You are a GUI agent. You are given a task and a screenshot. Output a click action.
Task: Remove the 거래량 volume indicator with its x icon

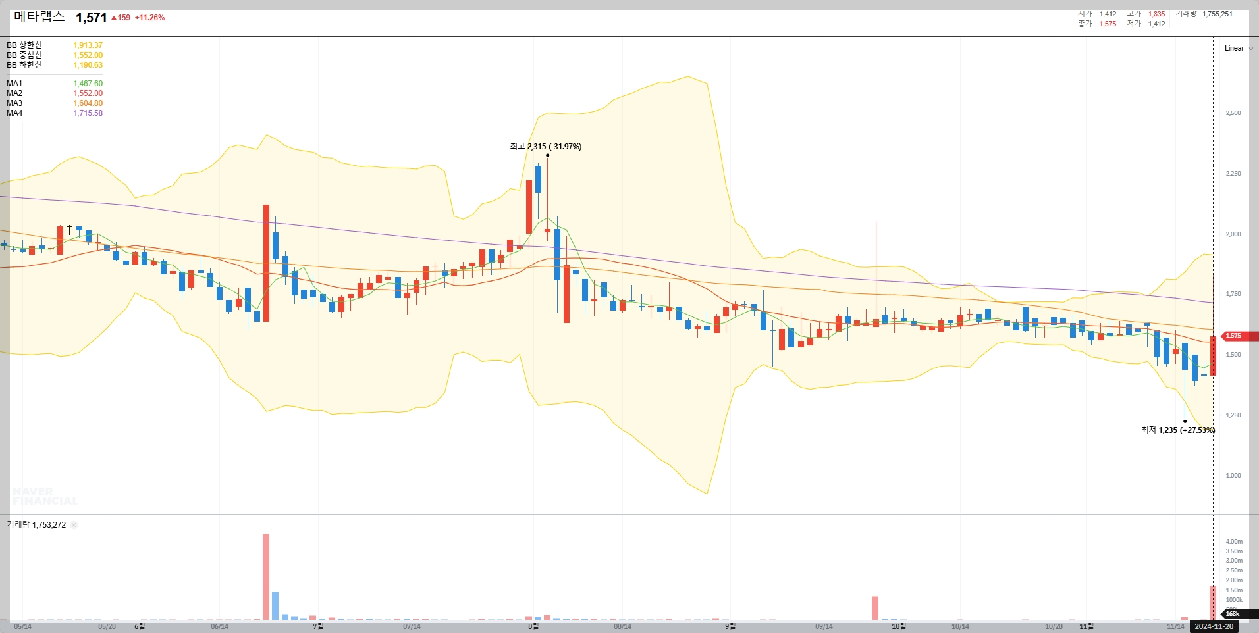(x=74, y=525)
